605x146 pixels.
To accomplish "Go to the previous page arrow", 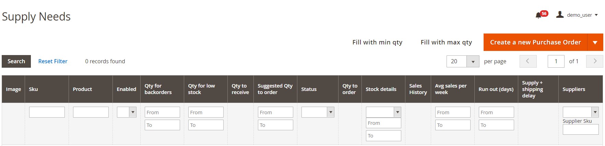I will pyautogui.click(x=528, y=61).
